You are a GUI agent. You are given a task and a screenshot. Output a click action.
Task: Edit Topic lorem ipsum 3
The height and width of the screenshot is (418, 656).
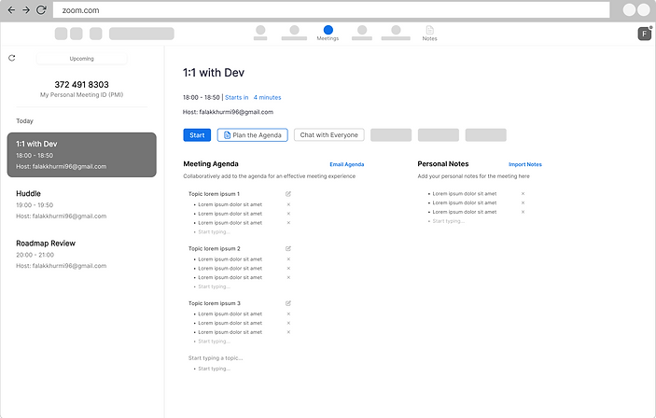click(x=288, y=303)
